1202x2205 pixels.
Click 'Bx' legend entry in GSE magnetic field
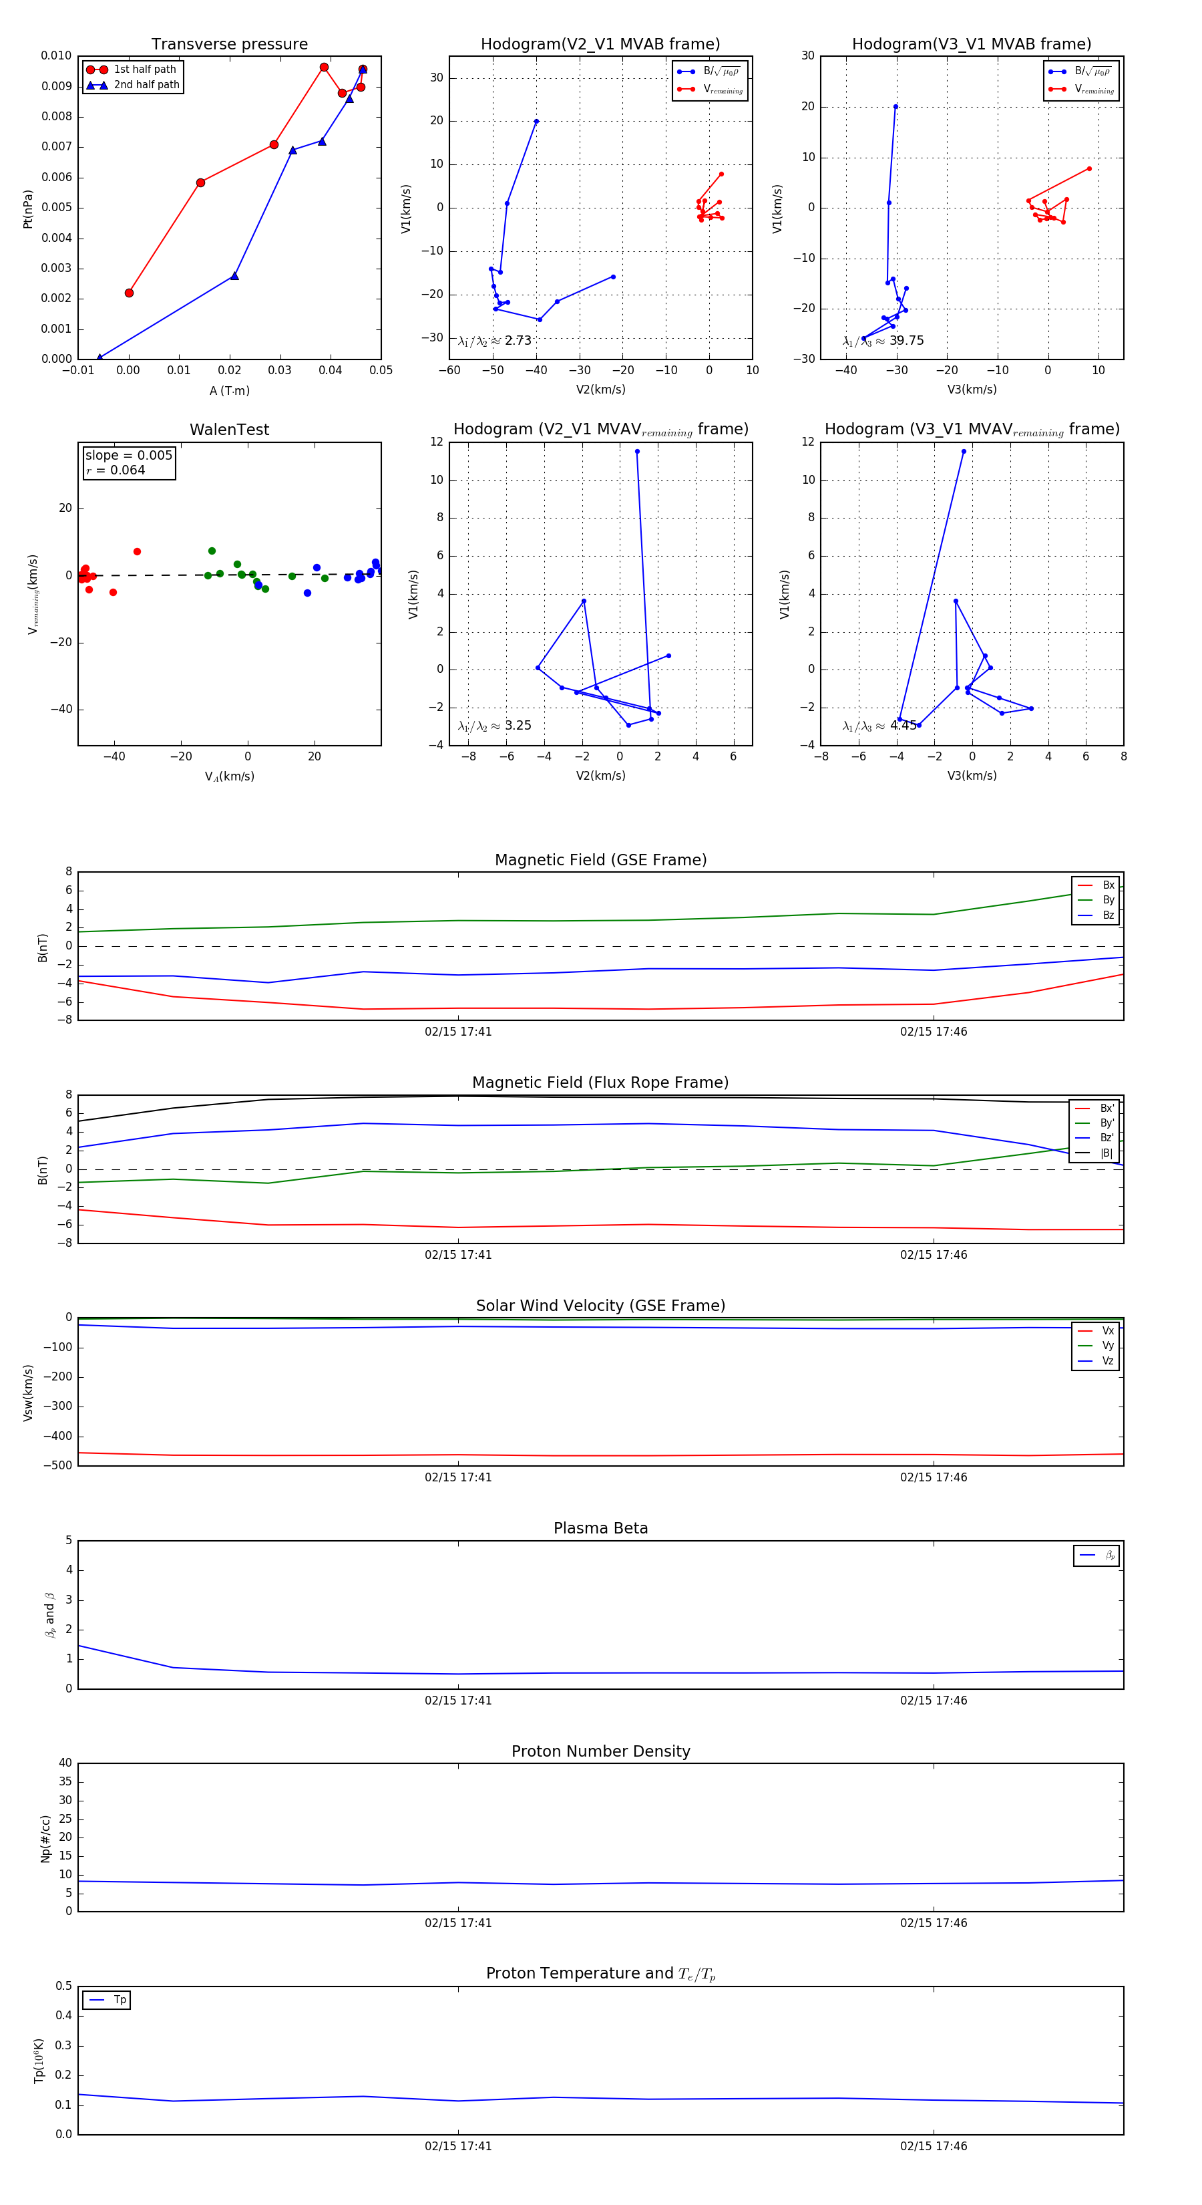pyautogui.click(x=1096, y=885)
